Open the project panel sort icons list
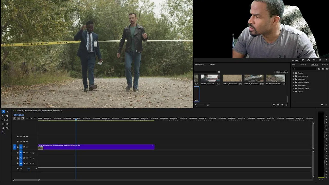 [x=208, y=105]
